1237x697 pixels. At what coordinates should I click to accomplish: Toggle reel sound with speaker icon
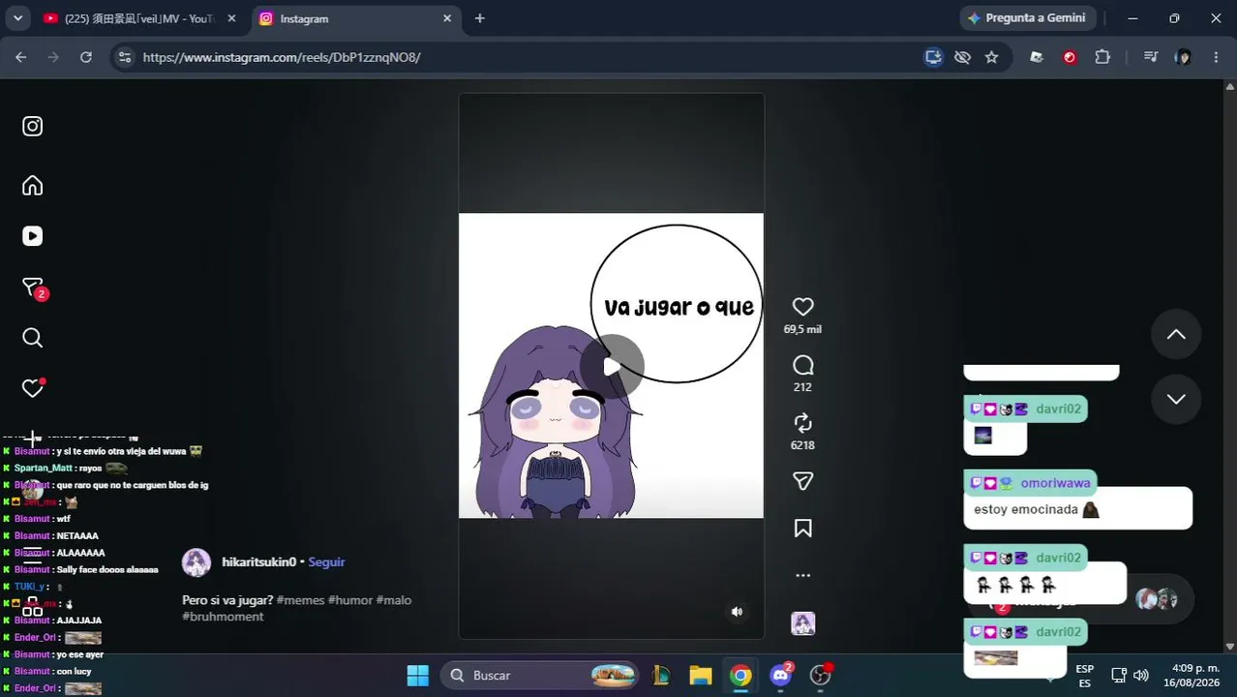pos(737,612)
